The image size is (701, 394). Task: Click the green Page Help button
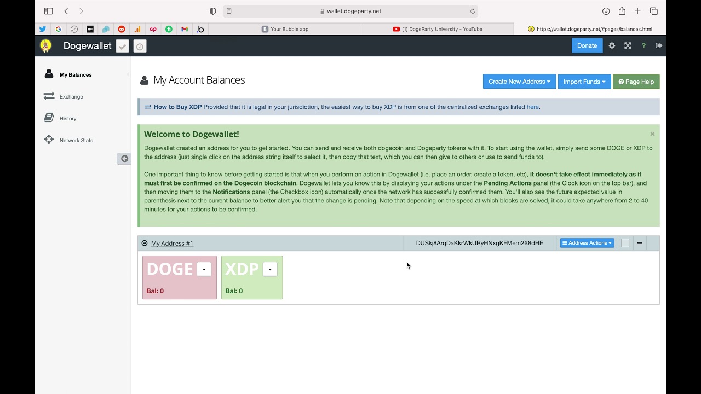coord(636,82)
